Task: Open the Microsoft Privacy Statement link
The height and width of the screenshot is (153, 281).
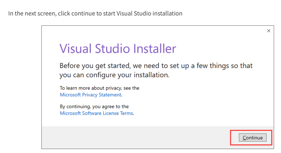Action: pyautogui.click(x=90, y=95)
